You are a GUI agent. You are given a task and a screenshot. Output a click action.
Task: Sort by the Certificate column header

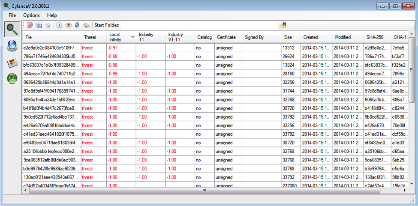click(228, 37)
